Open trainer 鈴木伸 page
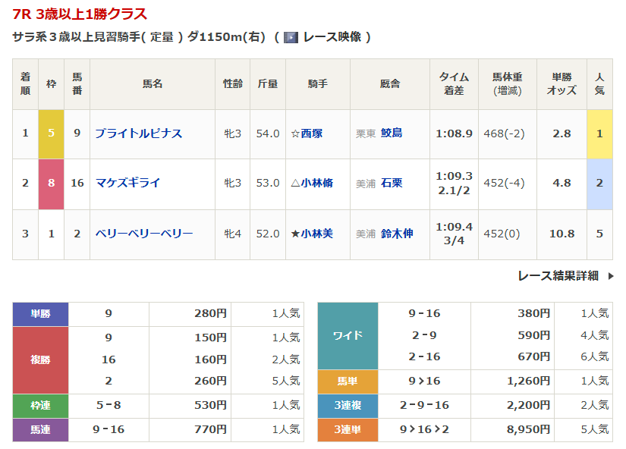Screen dimensions: 626x449 coord(397,234)
